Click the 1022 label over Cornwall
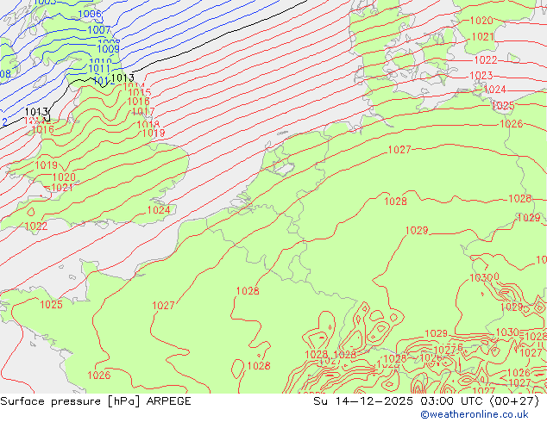 pos(36,227)
